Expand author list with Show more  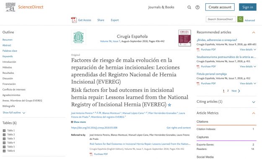[x=78, y=122]
